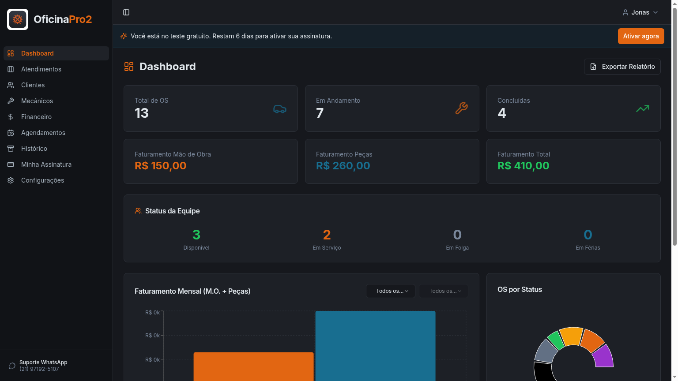678x381 pixels.
Task: Open Atendimentos in the sidebar
Action: [56, 69]
